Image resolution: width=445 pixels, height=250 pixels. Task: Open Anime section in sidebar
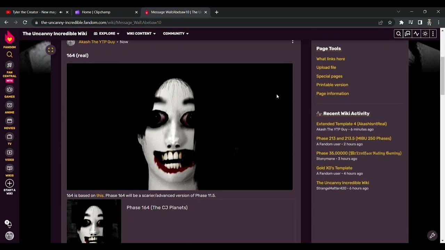(x=9, y=108)
